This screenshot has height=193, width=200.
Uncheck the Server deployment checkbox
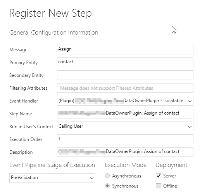(159, 176)
